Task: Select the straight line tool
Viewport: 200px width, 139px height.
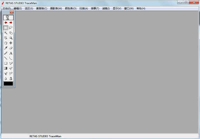Action: tap(6, 58)
